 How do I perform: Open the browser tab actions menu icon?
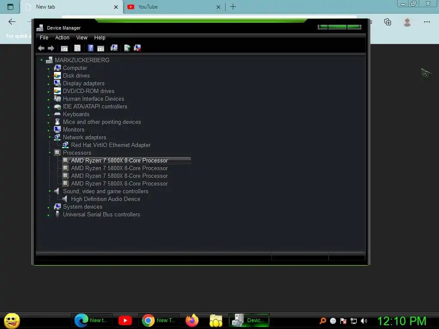pyautogui.click(x=10, y=7)
